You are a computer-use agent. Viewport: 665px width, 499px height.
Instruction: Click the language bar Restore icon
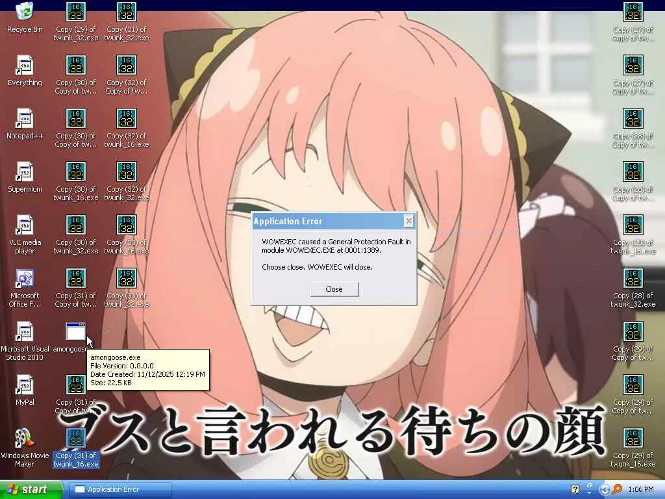[590, 486]
